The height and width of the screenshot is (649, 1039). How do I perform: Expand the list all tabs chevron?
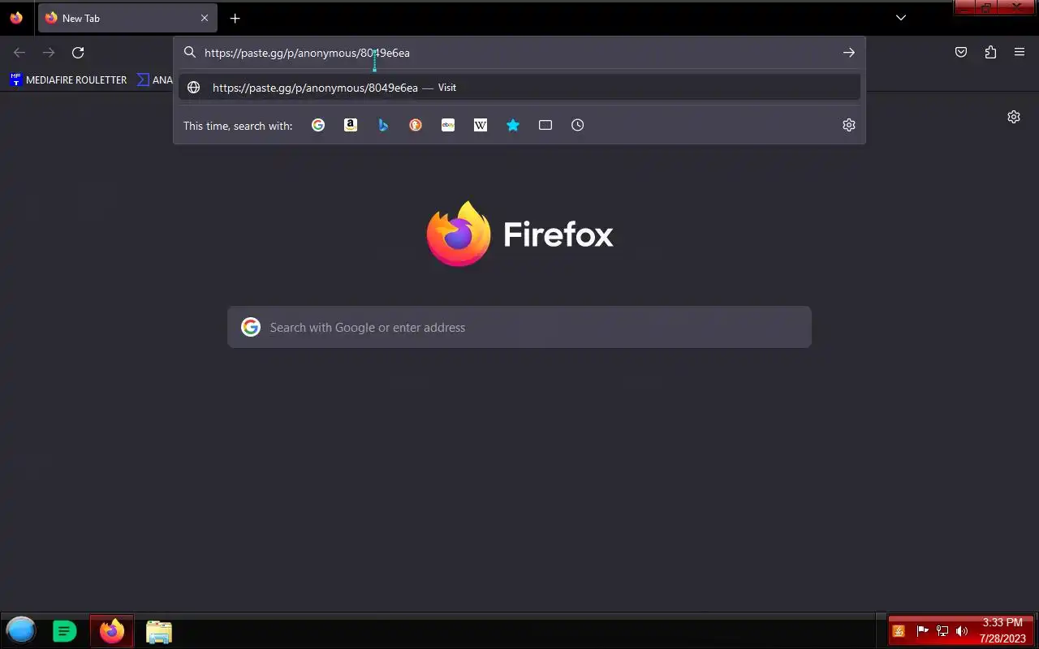tap(901, 18)
